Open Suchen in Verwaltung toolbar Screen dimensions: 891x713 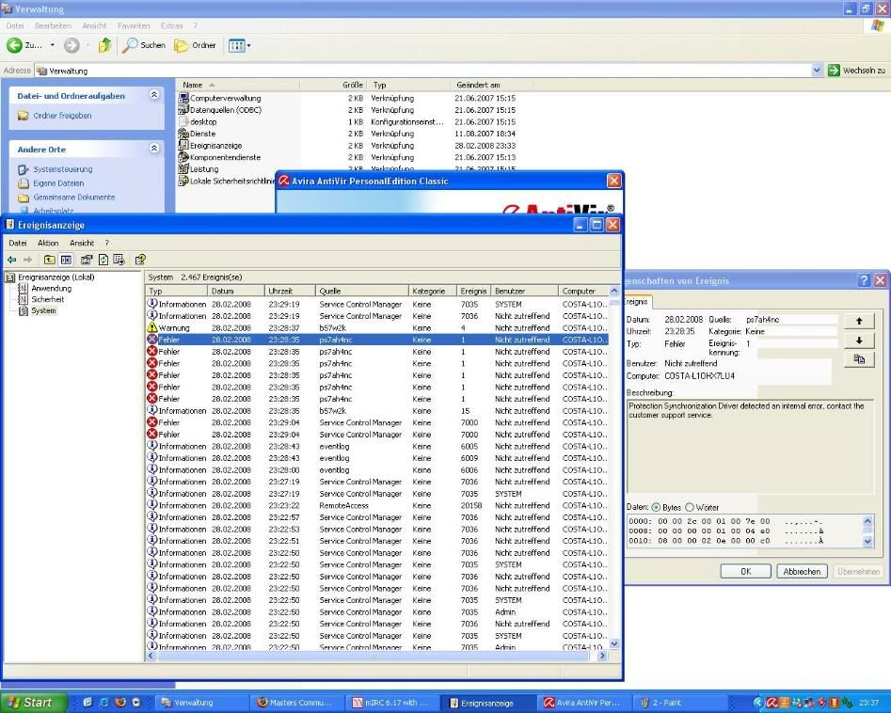144,45
